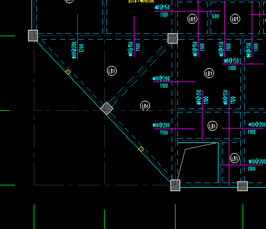The width and height of the screenshot is (266, 229).
Task: Select the dashed-circle LB1 tag beside the diamond column
Action: 145,106
